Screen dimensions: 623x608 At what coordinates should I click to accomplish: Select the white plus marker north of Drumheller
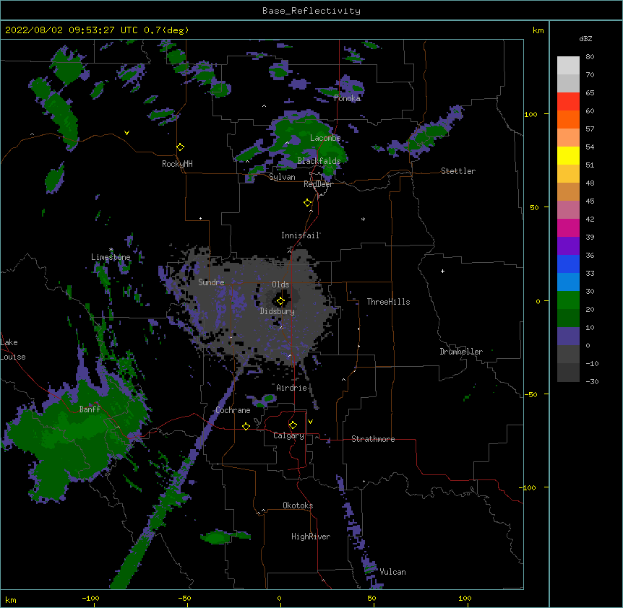pyautogui.click(x=442, y=271)
